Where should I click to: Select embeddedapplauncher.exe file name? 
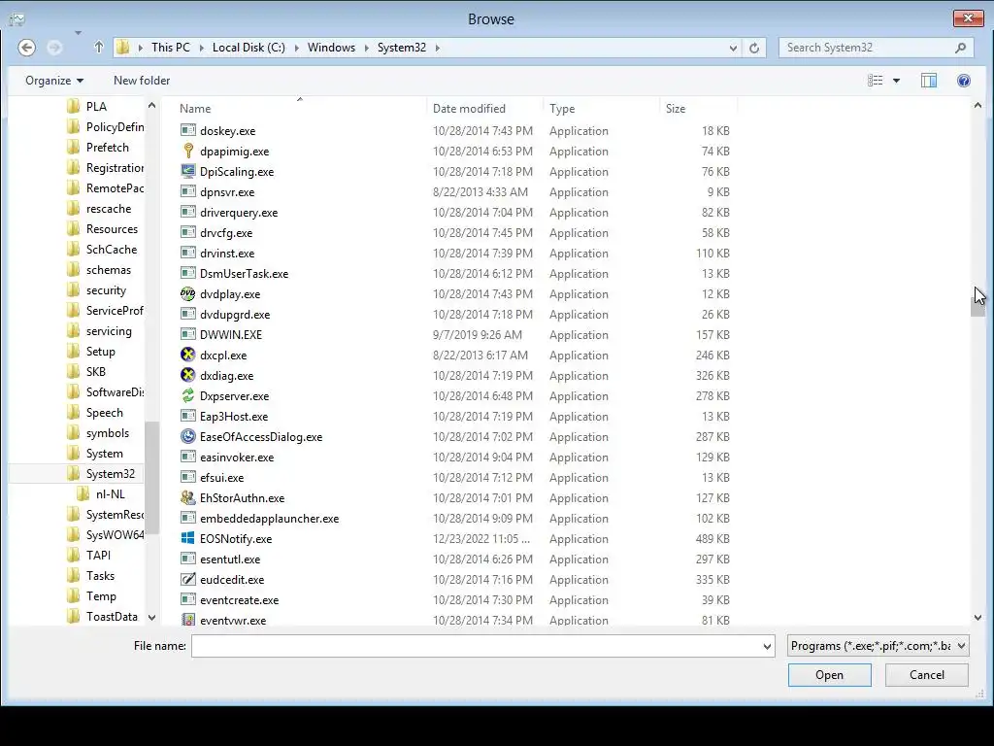click(270, 519)
